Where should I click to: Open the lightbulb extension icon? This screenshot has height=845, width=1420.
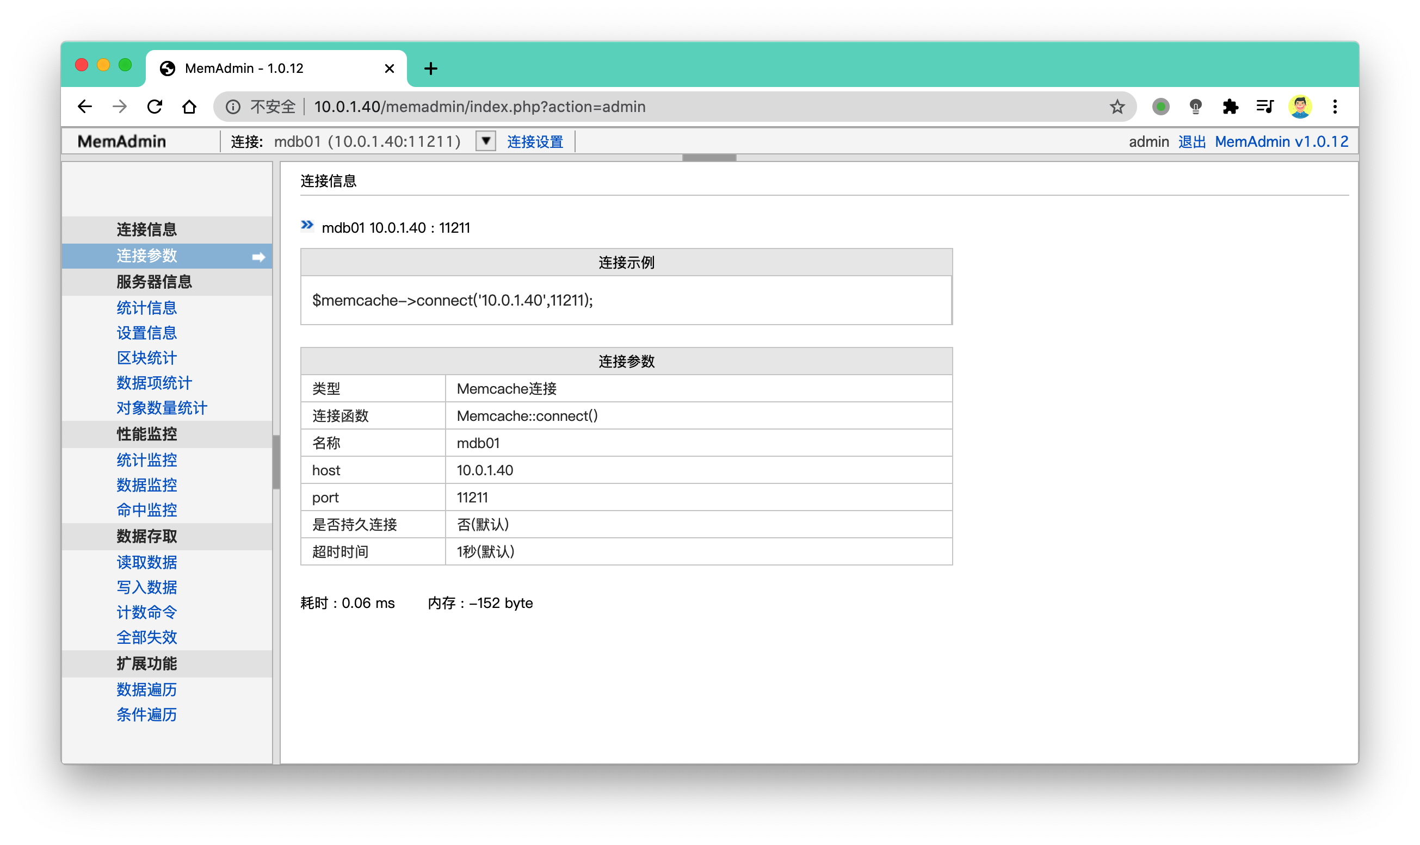[x=1195, y=107]
